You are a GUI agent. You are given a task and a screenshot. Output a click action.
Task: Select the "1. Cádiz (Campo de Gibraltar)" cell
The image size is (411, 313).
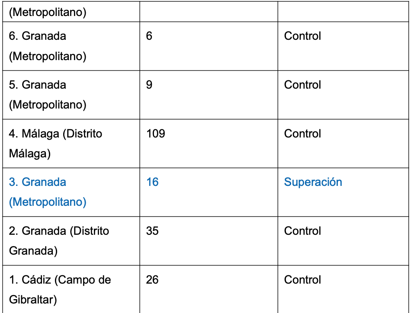pos(60,290)
